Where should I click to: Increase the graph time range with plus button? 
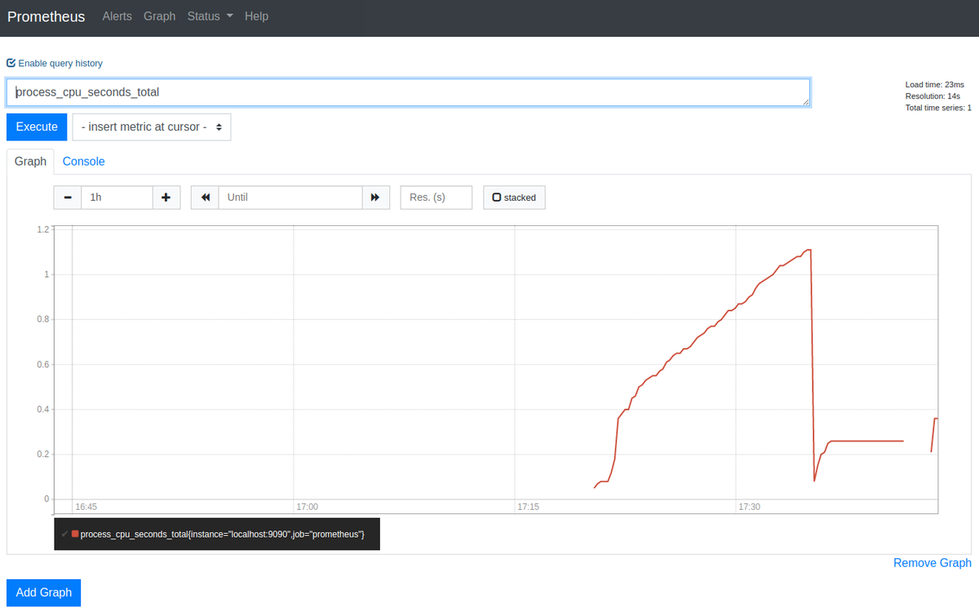click(166, 197)
